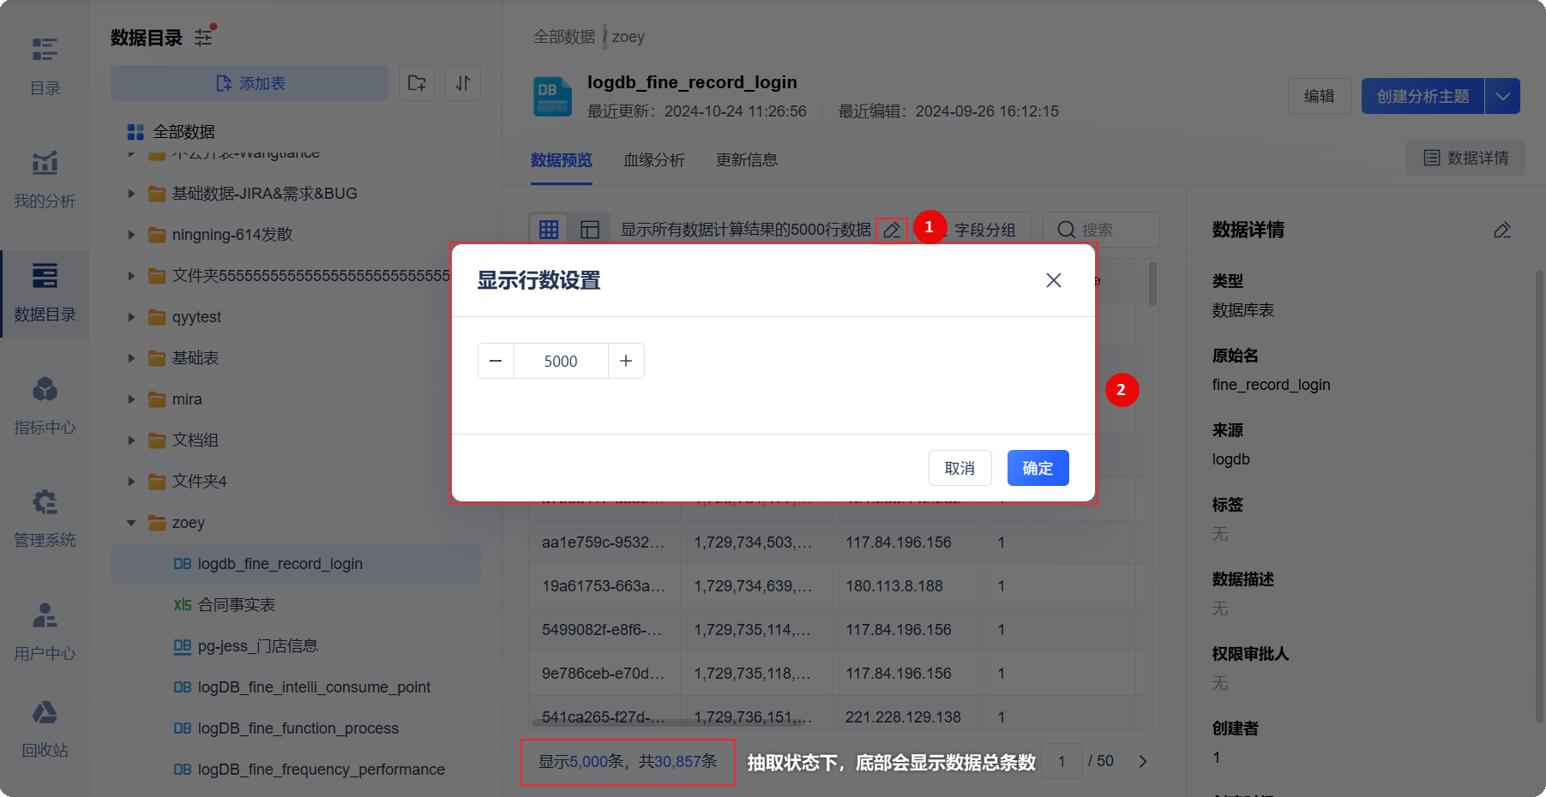Switch to grid table view
Viewport: 1546px width, 797px height.
(x=549, y=229)
